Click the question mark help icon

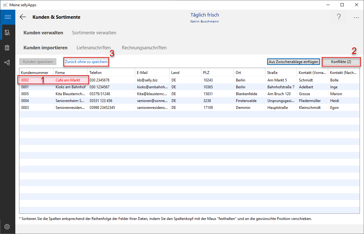click(339, 17)
